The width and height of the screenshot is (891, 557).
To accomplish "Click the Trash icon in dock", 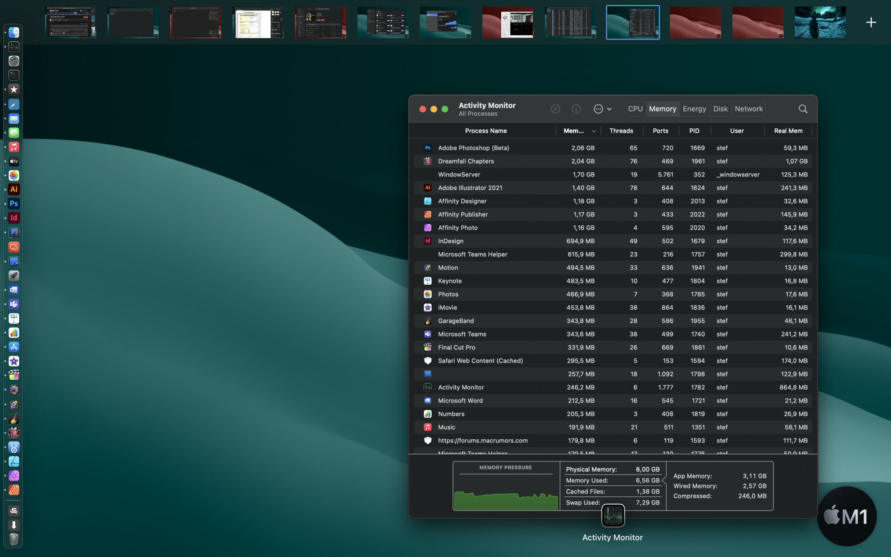I will tap(14, 539).
